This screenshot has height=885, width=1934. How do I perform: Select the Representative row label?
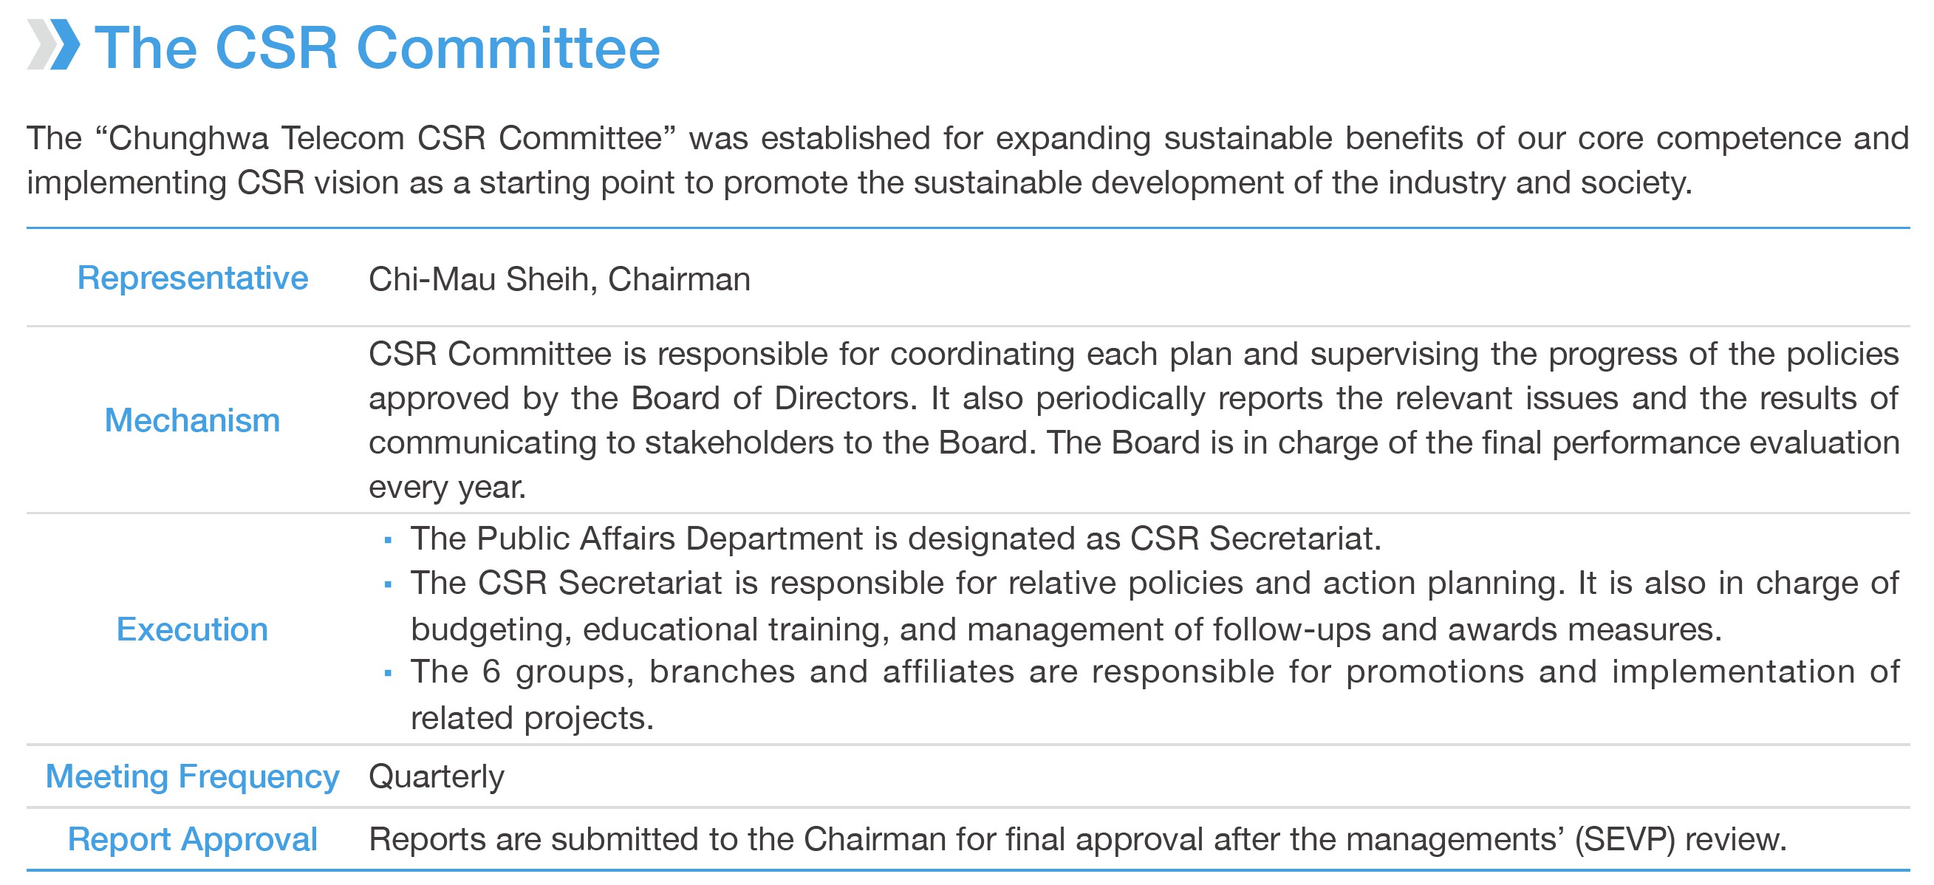[x=193, y=279]
